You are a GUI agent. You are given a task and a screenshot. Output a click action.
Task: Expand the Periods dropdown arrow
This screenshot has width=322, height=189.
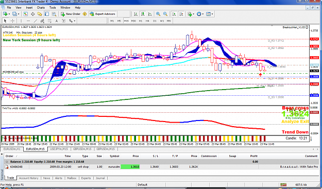coord(202,14)
